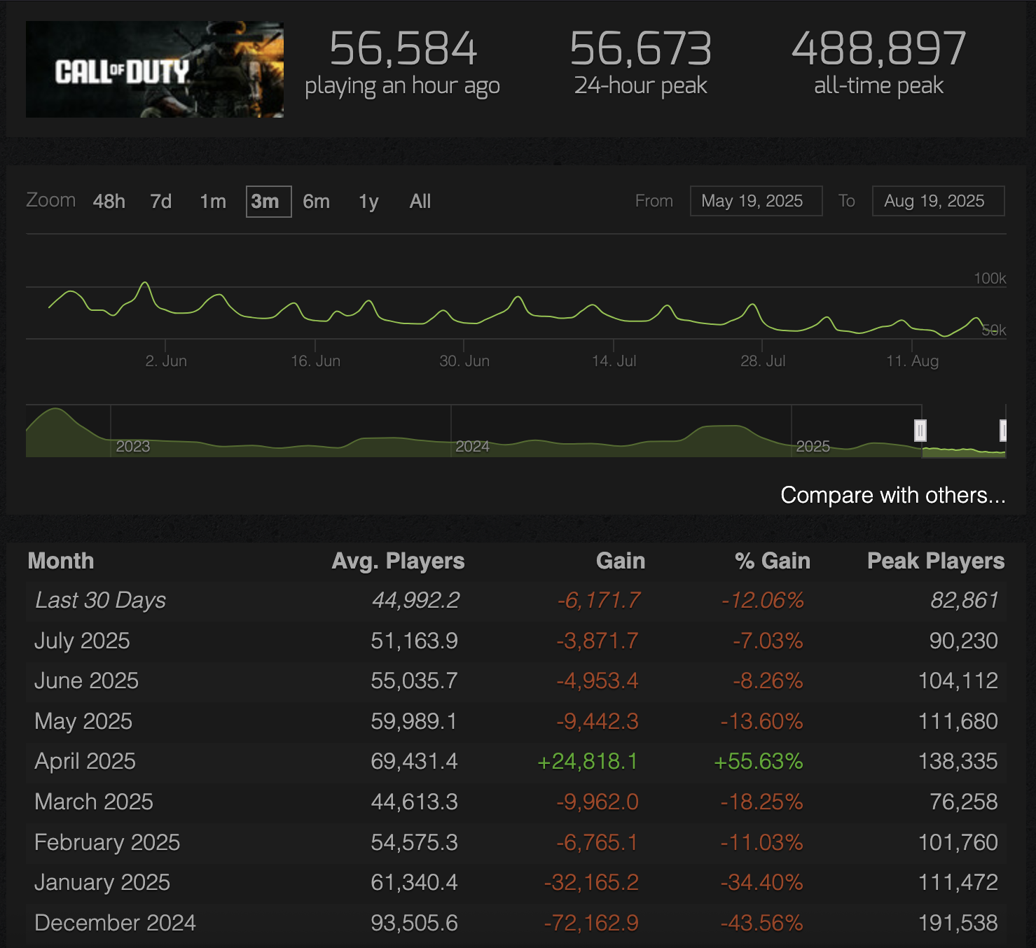This screenshot has height=948, width=1036.
Task: Click the gain value -72,162.9
Action: (x=591, y=923)
